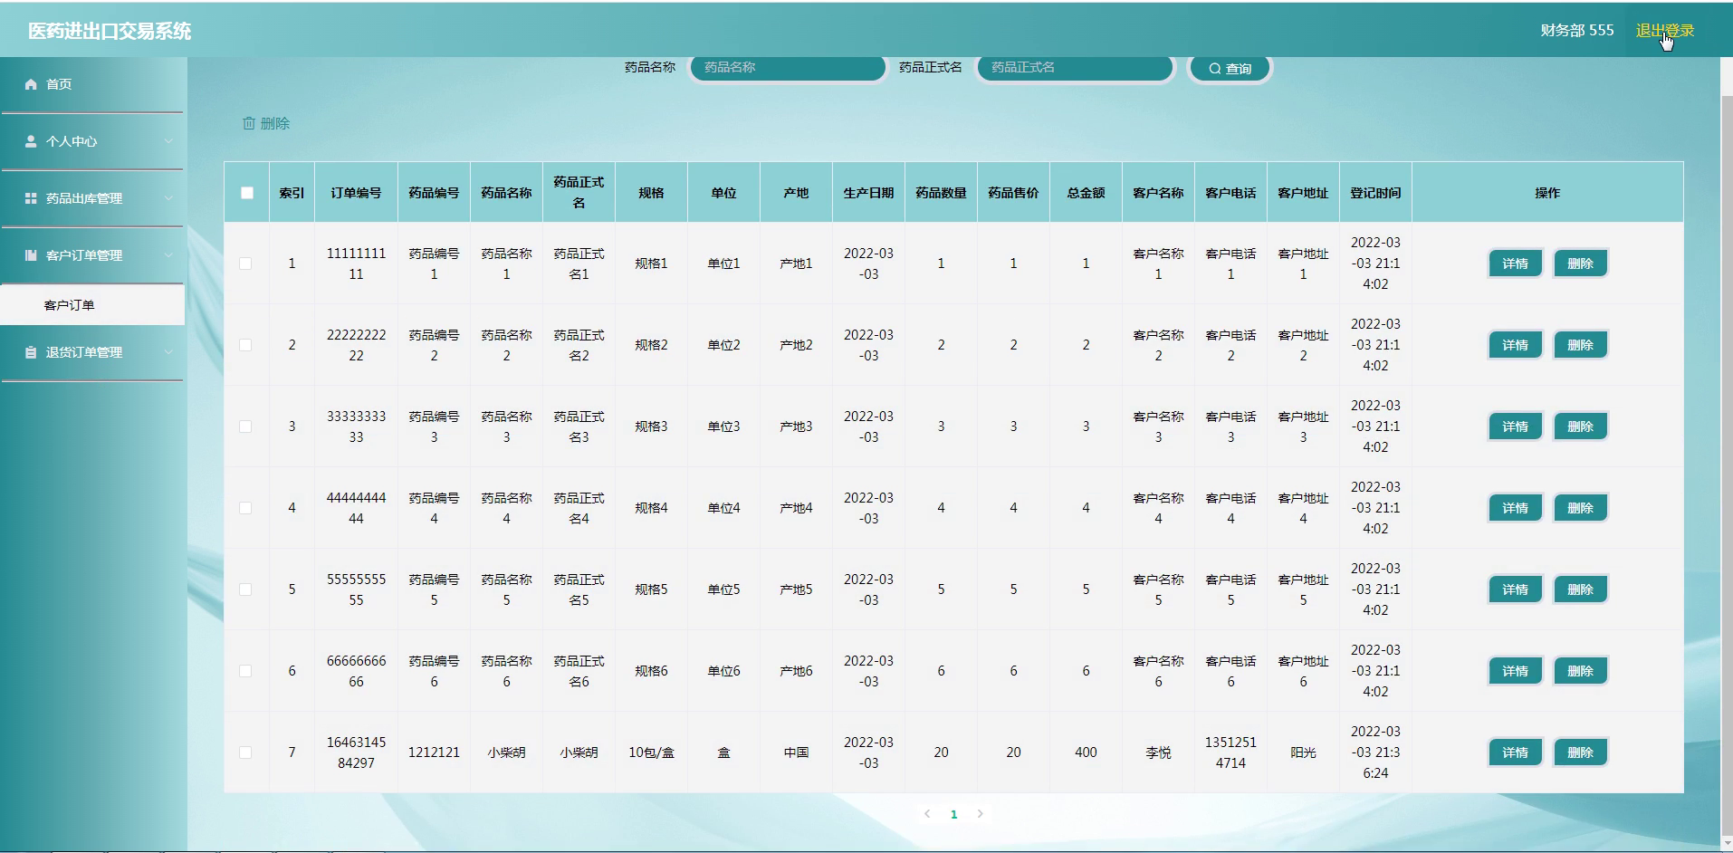1733x853 pixels.
Task: Delete the 小柴胡 order row
Action: (x=1580, y=752)
